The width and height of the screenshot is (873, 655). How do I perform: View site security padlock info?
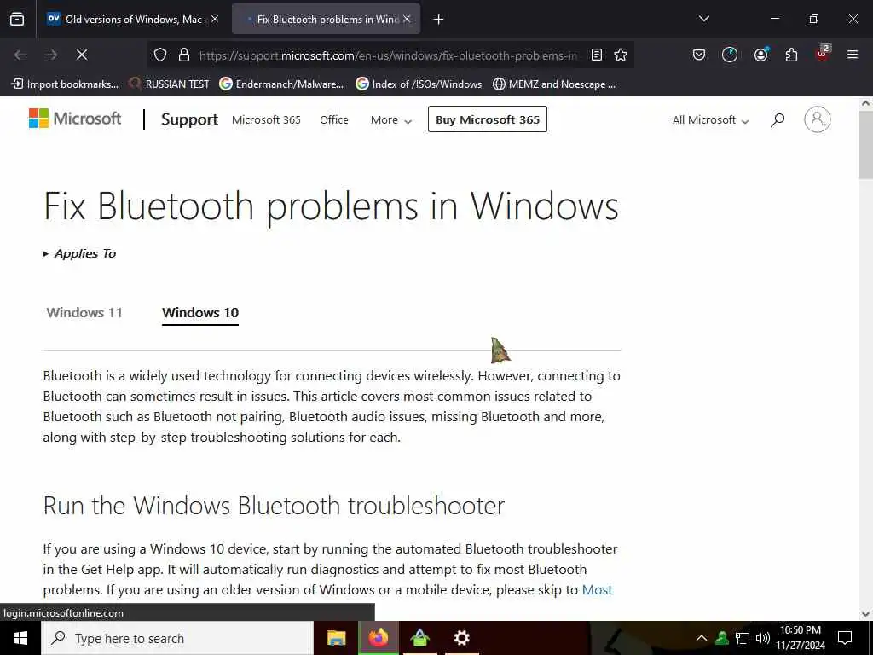(184, 55)
